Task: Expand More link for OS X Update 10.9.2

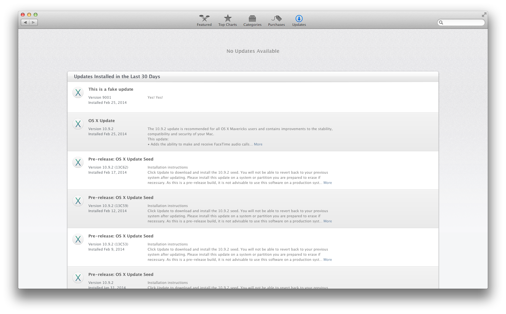Action: (258, 144)
